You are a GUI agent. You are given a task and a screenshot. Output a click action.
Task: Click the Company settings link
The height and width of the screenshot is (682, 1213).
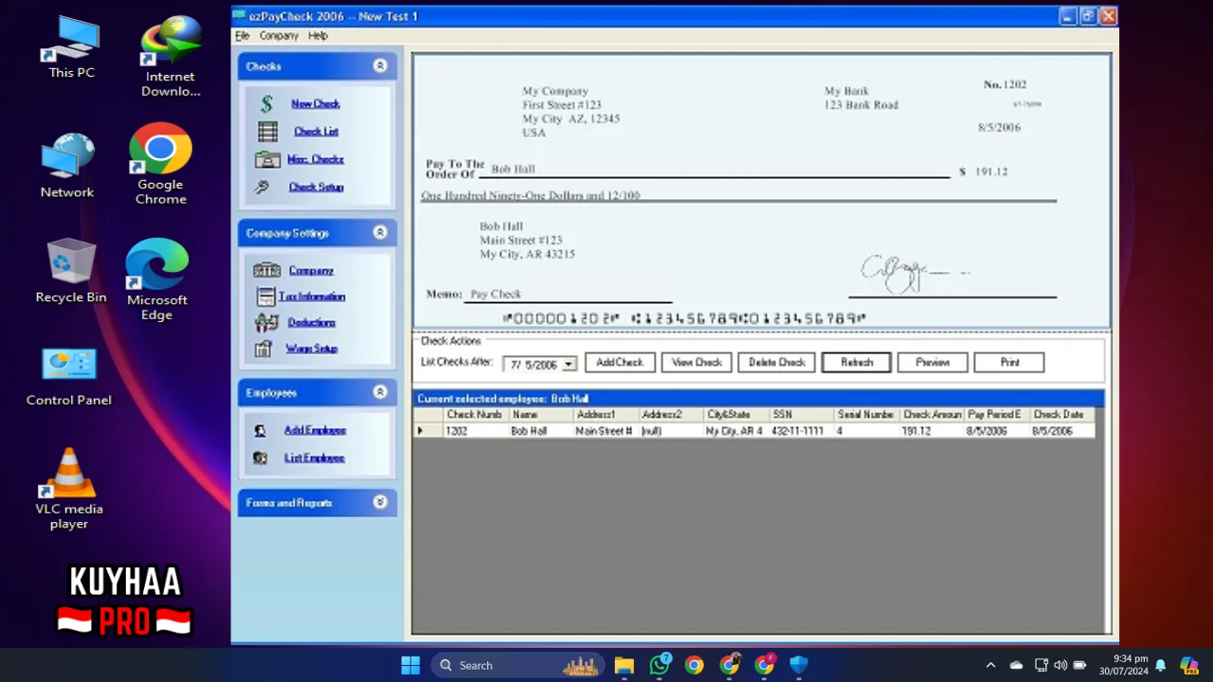point(311,271)
